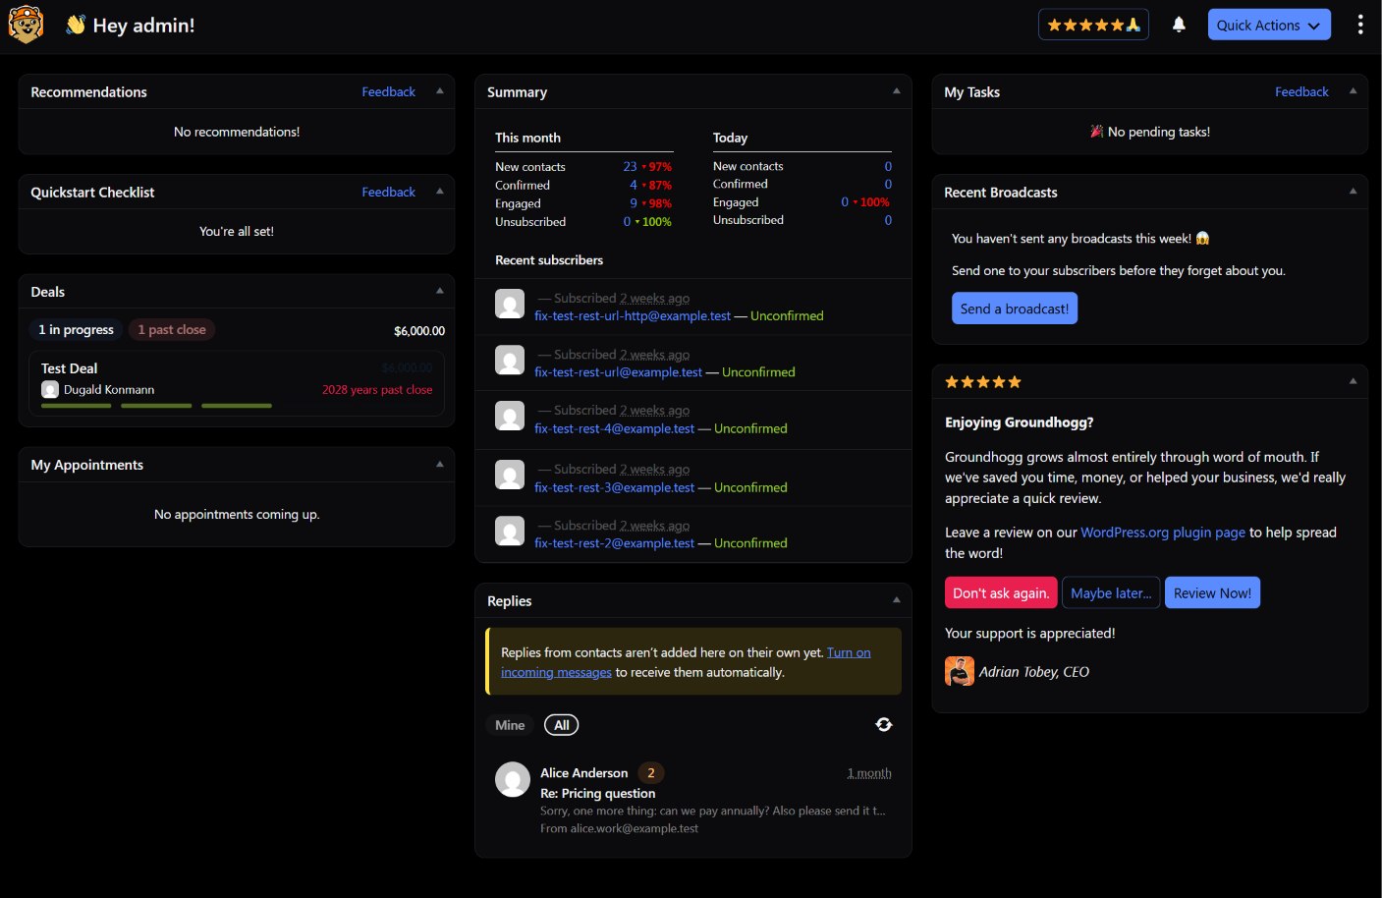The image size is (1382, 898).
Task: Click avatar of fix-test-rest-url-http subscriber
Action: point(510,304)
